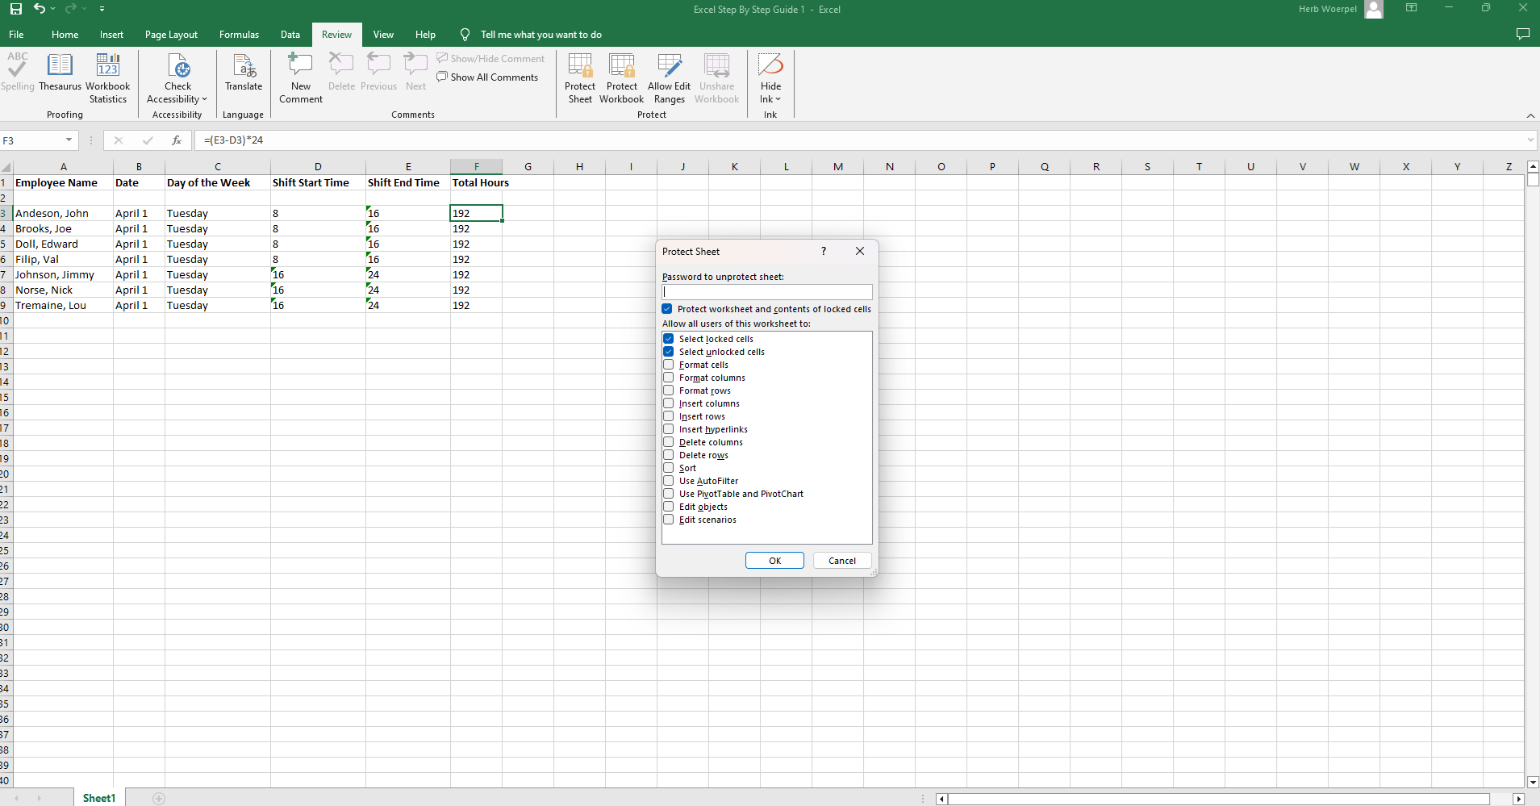Click OK in Protect Sheet dialog
Screen dimensions: 1540x806
click(x=774, y=561)
